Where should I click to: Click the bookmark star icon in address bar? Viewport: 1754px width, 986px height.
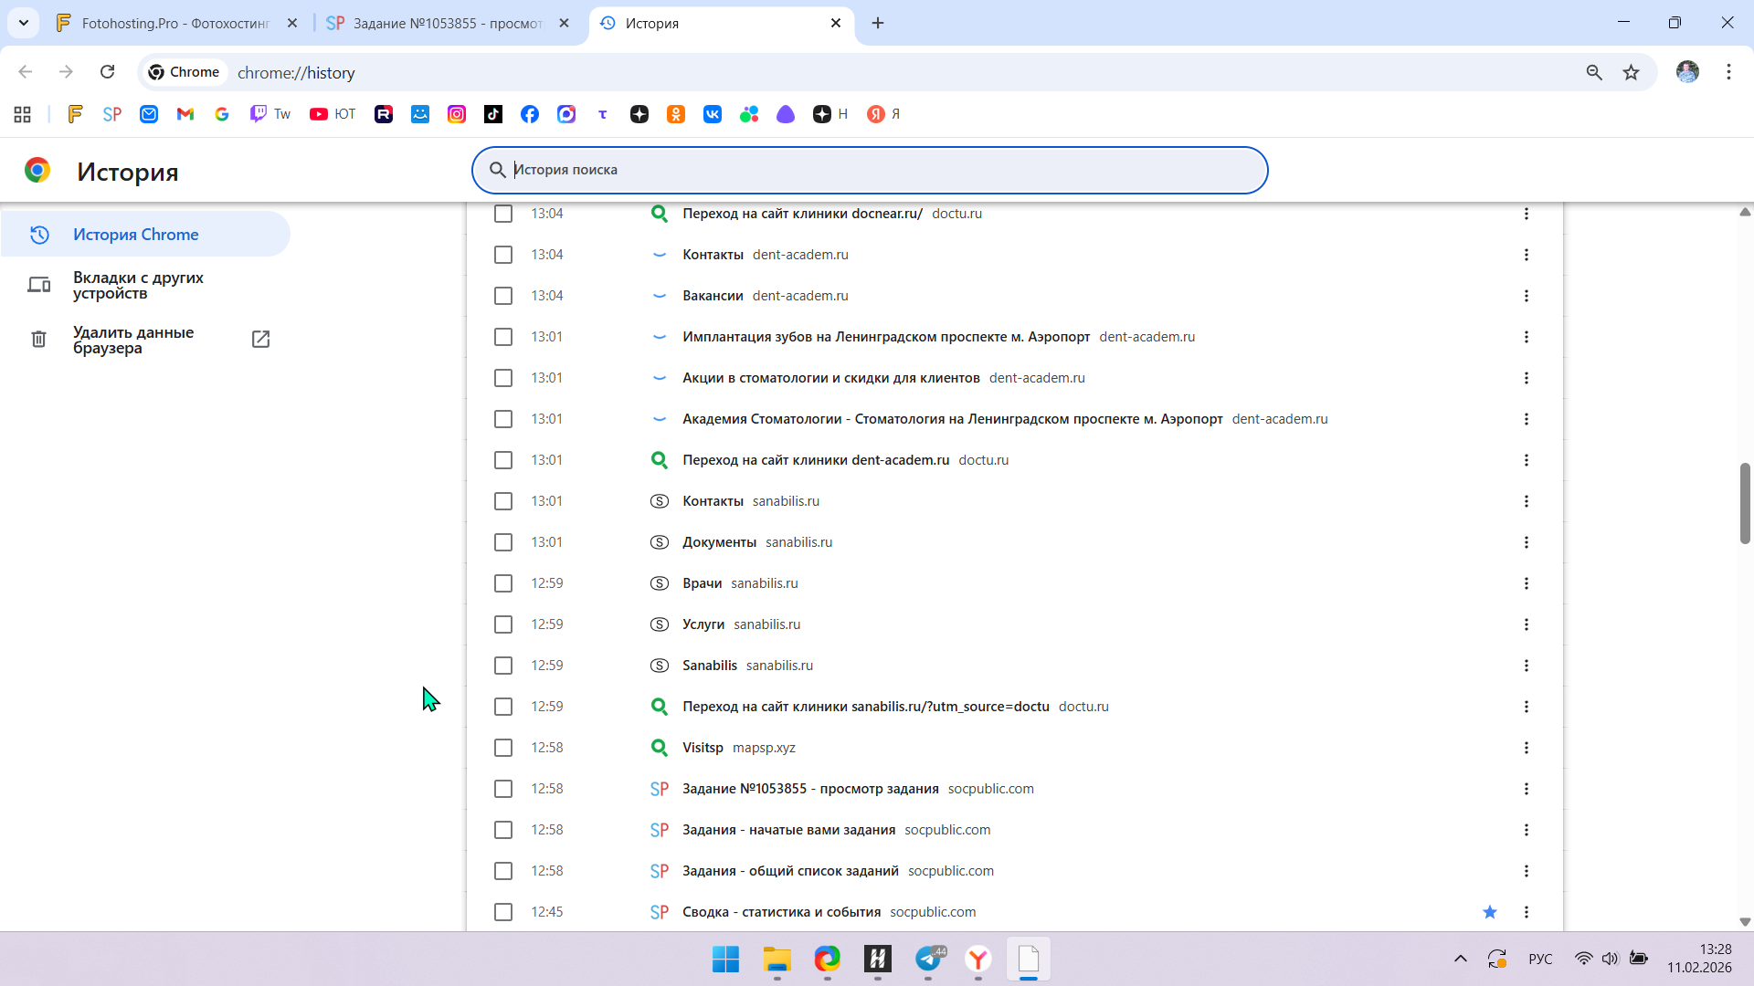(1631, 72)
